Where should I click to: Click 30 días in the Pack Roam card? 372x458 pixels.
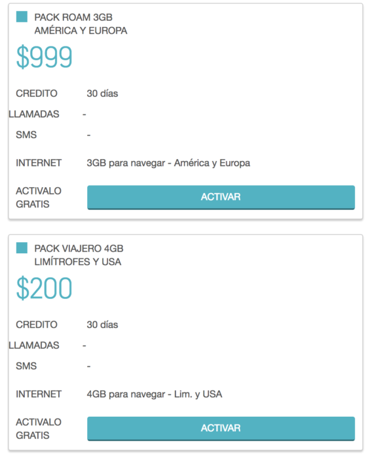pos(102,94)
